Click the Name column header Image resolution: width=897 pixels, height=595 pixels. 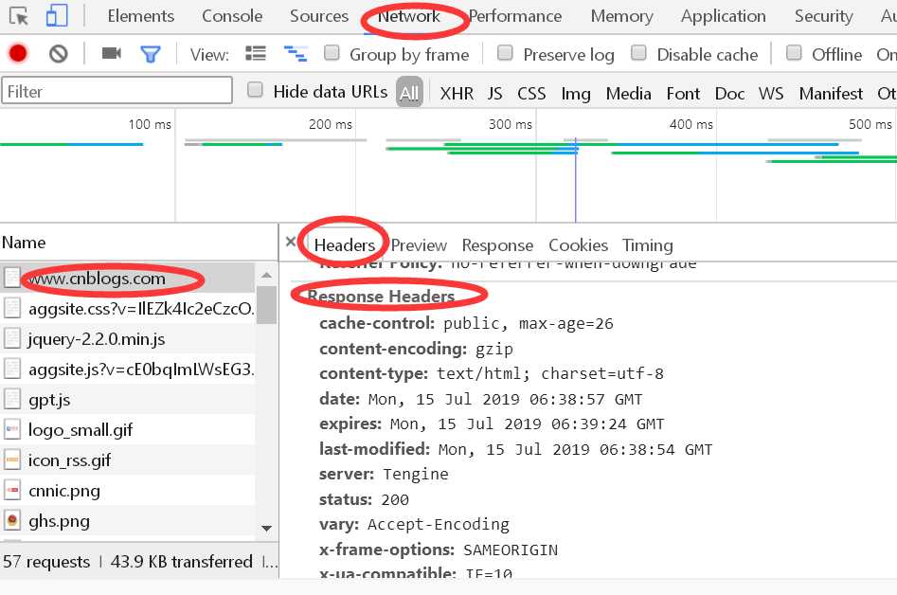tap(139, 242)
